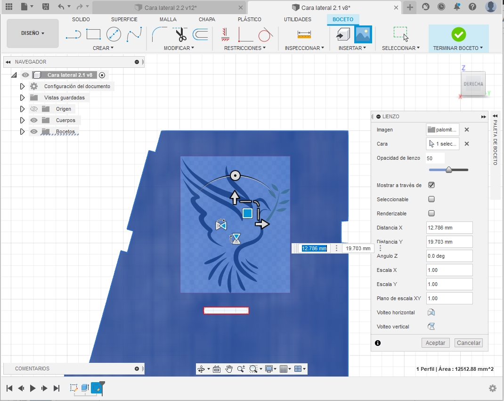
Task: Open the INSPECCIONAR dropdown menu
Action: click(304, 48)
